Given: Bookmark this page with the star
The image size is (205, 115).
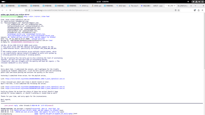Looking at the screenshot, I should 179,10.
